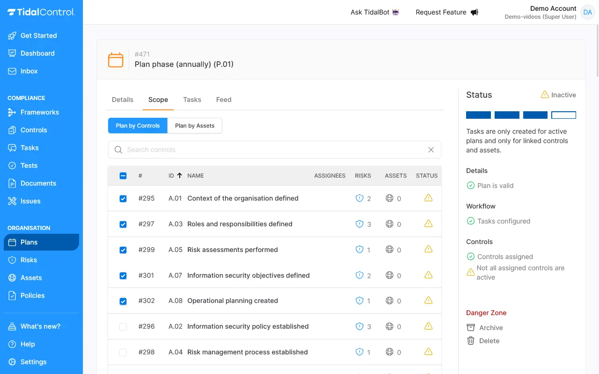Uncheck control A.07 Information security objectives
Screen dimensions: 599x374
click(123, 276)
